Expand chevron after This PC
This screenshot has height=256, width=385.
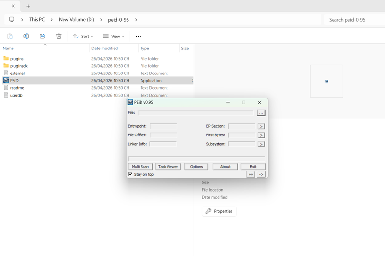tap(52, 20)
